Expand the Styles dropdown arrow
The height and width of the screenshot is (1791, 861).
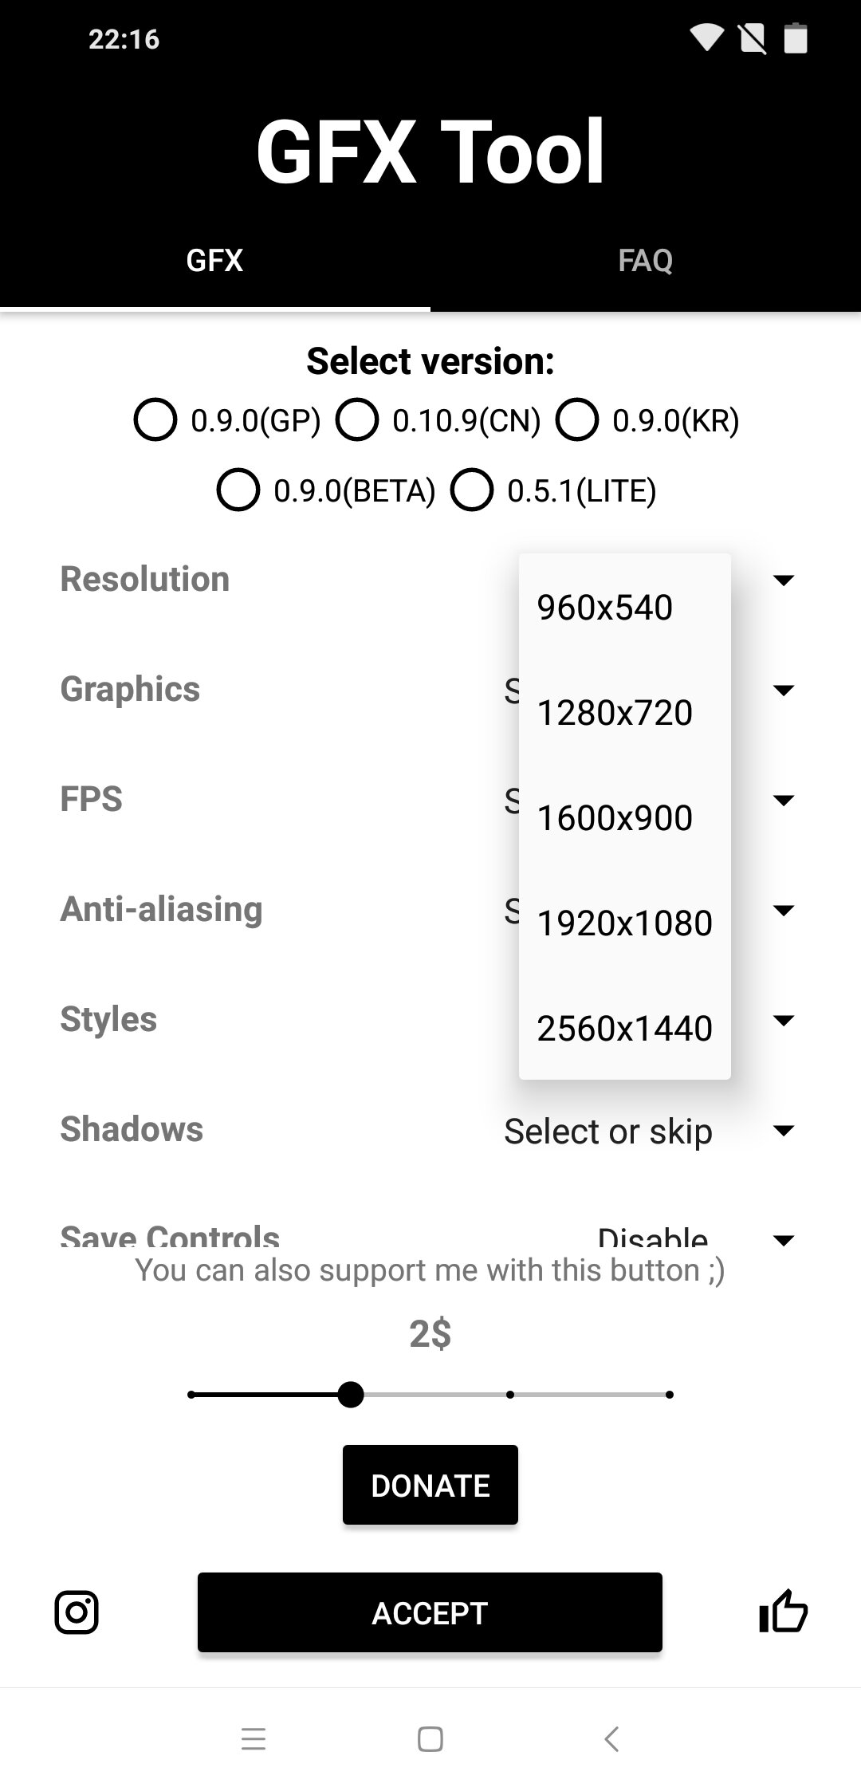(784, 1020)
